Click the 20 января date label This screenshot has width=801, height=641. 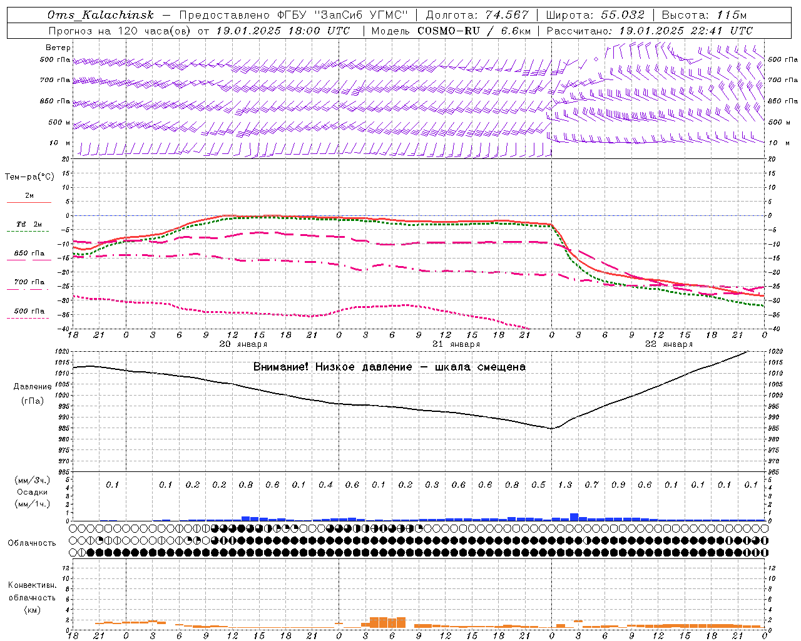pyautogui.click(x=243, y=344)
